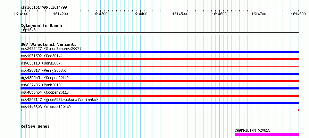Open variant dgv4855n54 (Cooper2011) label
309x138 pixels.
point(45,78)
